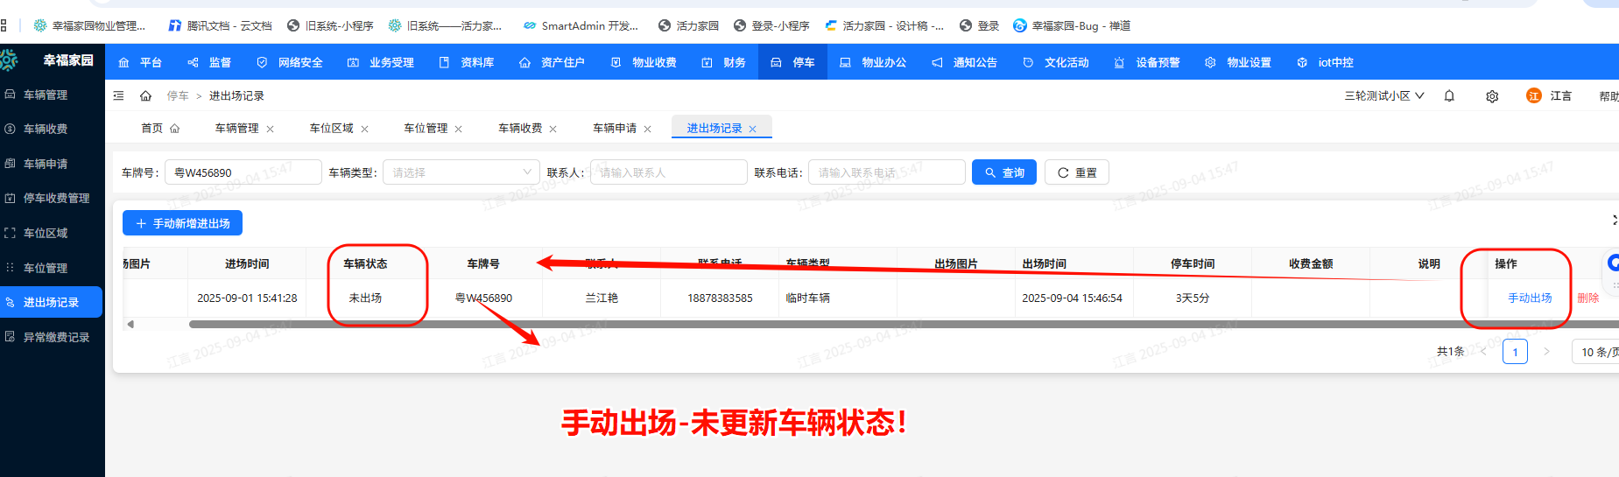Image resolution: width=1619 pixels, height=477 pixels.
Task: Click 手动出场 link in the row
Action: tap(1530, 298)
